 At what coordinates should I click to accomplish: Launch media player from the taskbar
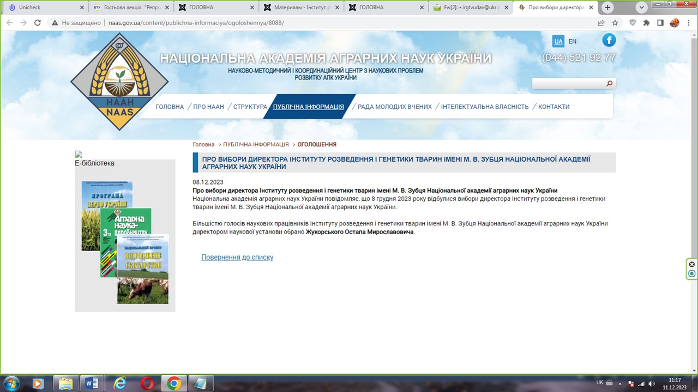coord(38,383)
